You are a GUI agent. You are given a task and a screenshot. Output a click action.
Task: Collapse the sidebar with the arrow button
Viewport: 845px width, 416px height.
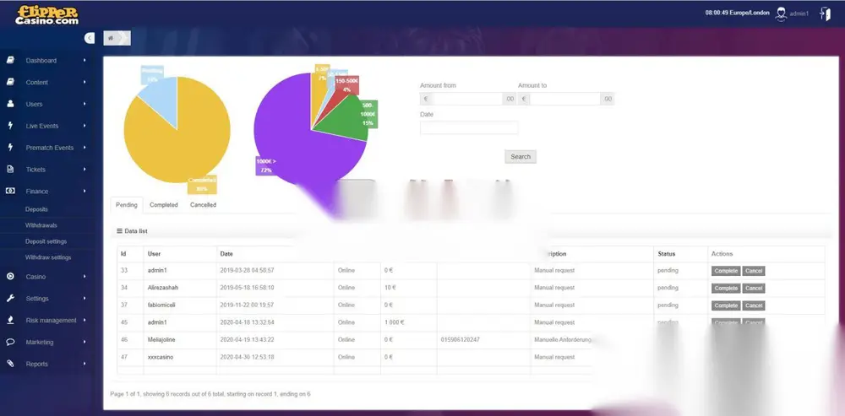click(90, 38)
